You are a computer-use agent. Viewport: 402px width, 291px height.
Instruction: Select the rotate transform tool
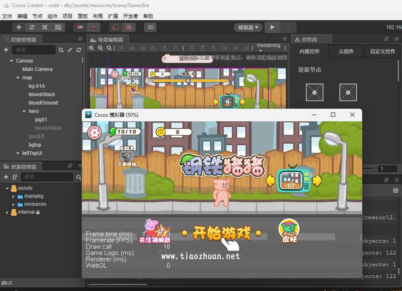point(32,27)
